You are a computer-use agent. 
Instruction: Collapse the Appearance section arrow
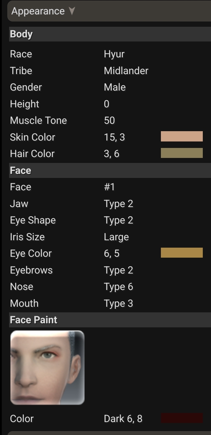[x=72, y=11]
